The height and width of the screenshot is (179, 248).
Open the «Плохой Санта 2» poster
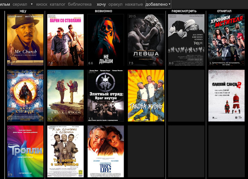tap(223, 96)
